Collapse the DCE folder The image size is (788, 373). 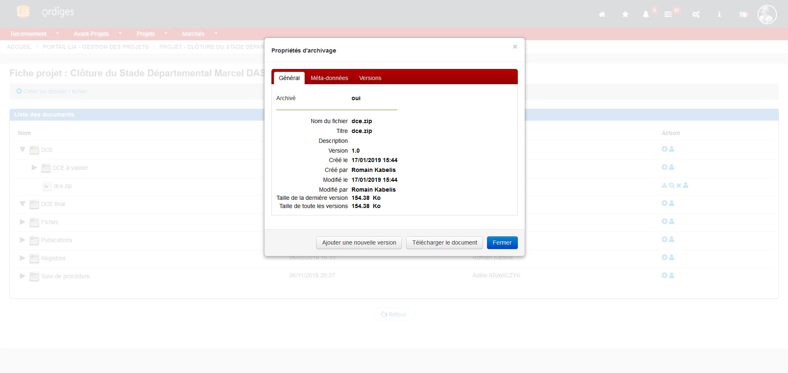coord(23,150)
